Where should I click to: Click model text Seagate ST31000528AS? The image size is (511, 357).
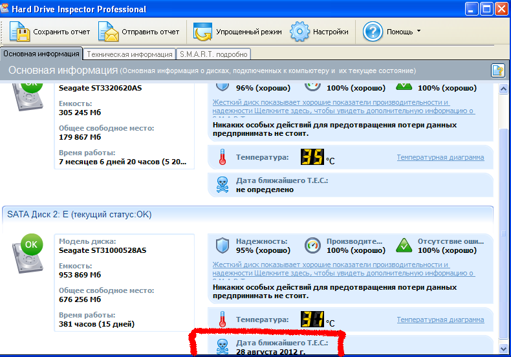103,250
